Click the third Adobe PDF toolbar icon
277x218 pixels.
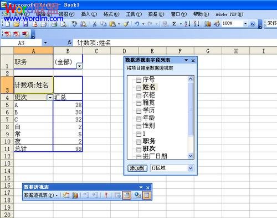[x=25, y=34]
